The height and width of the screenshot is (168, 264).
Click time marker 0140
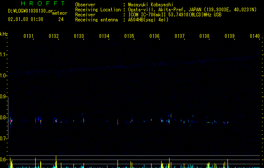click(x=255, y=36)
